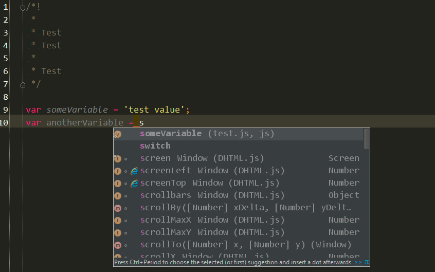Click the >> next tip link
Viewport: 435px width, 272px height.
(358, 262)
